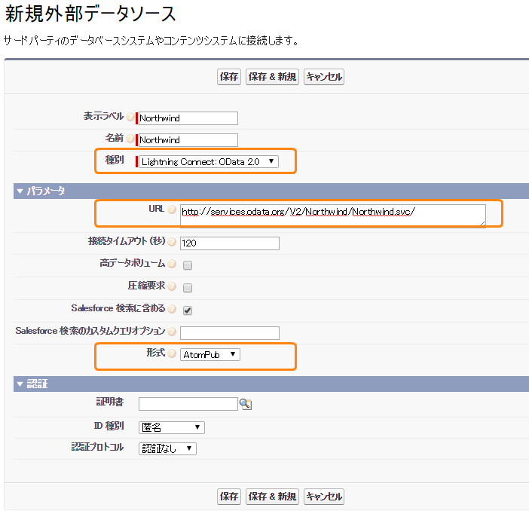Click help icon for 接続タイムアウト
This screenshot has width=529, height=514.
click(172, 243)
